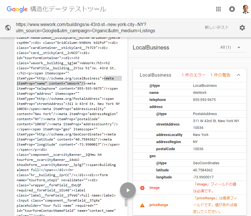
Task: Click the LocalBusiness card header title
Action: coord(155,75)
